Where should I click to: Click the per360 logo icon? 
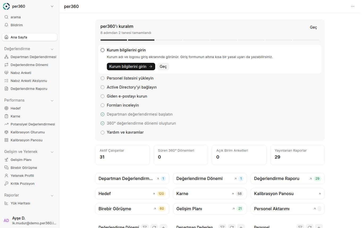click(x=6, y=6)
